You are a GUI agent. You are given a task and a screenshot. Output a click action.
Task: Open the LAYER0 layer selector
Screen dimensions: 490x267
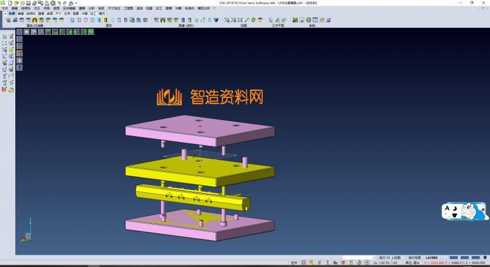[x=433, y=258]
